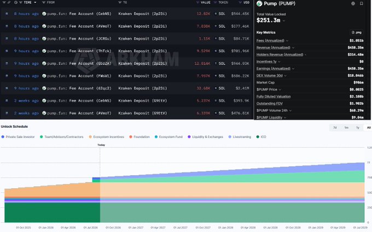
Task: Click the filter funnel icon beside the TIME label
Action: click(x=21, y=2)
